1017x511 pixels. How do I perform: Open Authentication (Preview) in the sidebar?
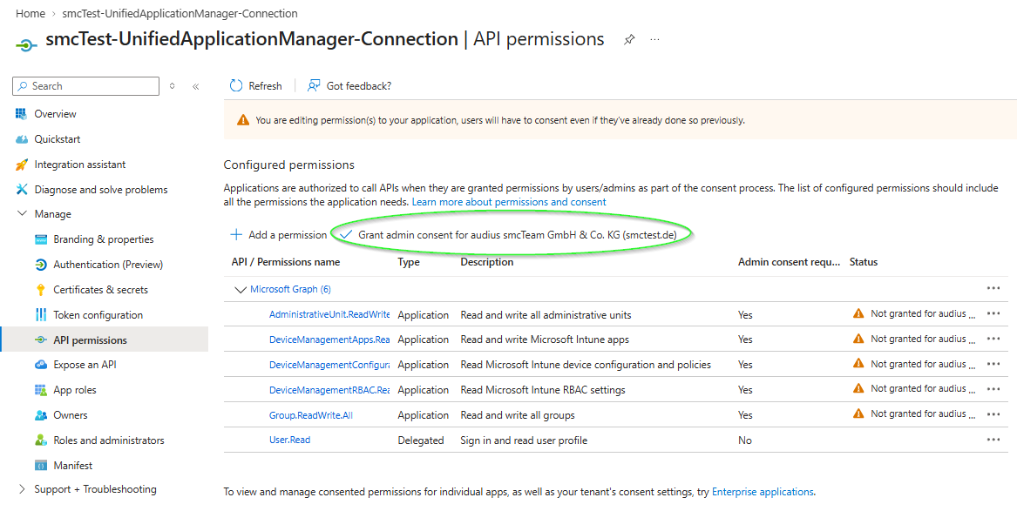[x=108, y=265]
